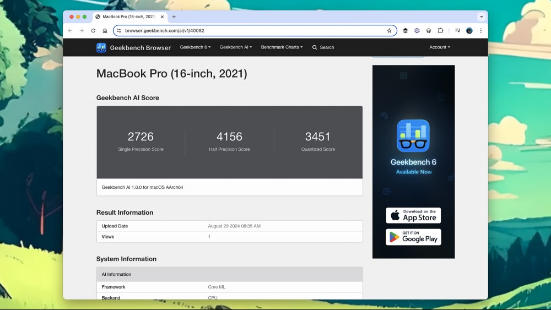
Task: Open the Chrome profile avatar
Action: click(x=469, y=30)
